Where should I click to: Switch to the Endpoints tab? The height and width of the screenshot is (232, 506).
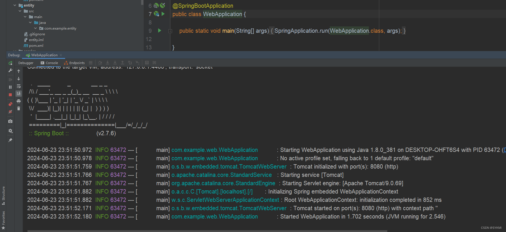(74, 63)
